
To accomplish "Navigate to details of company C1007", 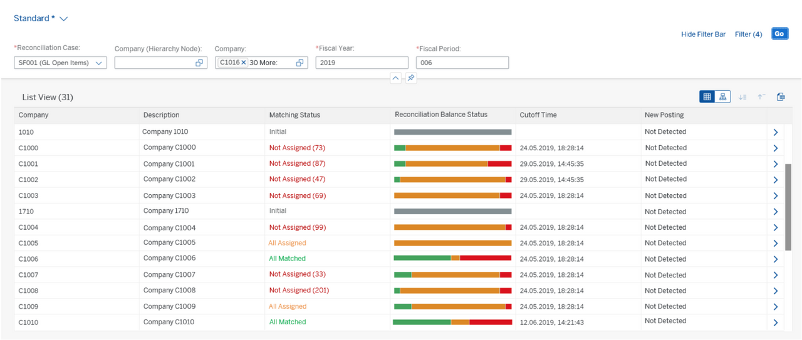I will coord(775,276).
